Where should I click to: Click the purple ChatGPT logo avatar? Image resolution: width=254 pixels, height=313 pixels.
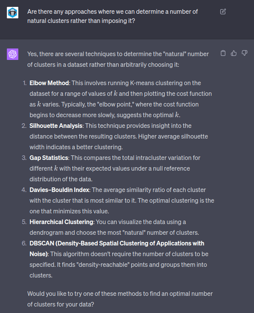[13, 54]
